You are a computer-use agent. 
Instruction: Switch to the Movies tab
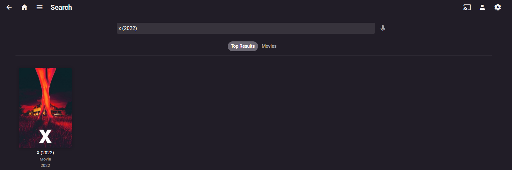coord(269,46)
